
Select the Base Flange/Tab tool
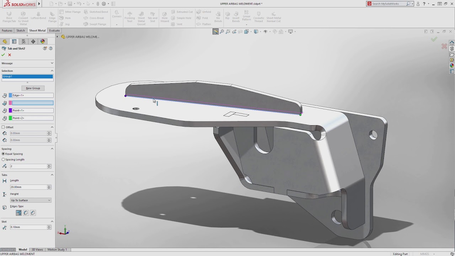coord(9,17)
